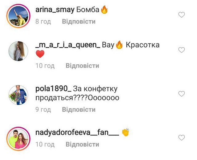Click the red heart emoji in comment
This screenshot has height=160, width=197.
click(40, 54)
